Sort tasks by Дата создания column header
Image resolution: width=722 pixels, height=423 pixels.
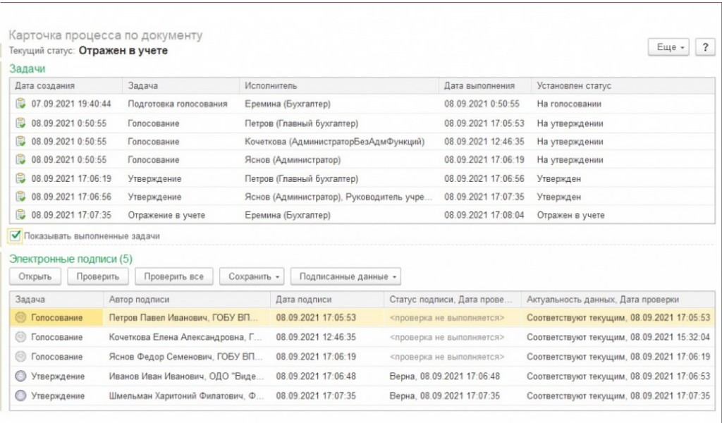point(45,86)
